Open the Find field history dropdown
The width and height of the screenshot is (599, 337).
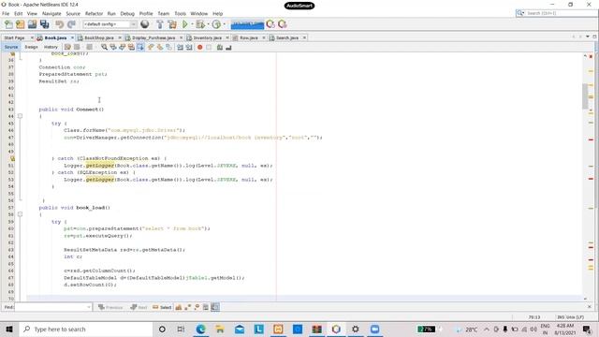89,307
